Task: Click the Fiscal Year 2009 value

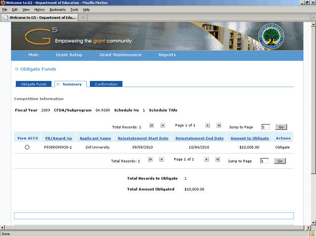Action: click(45, 110)
